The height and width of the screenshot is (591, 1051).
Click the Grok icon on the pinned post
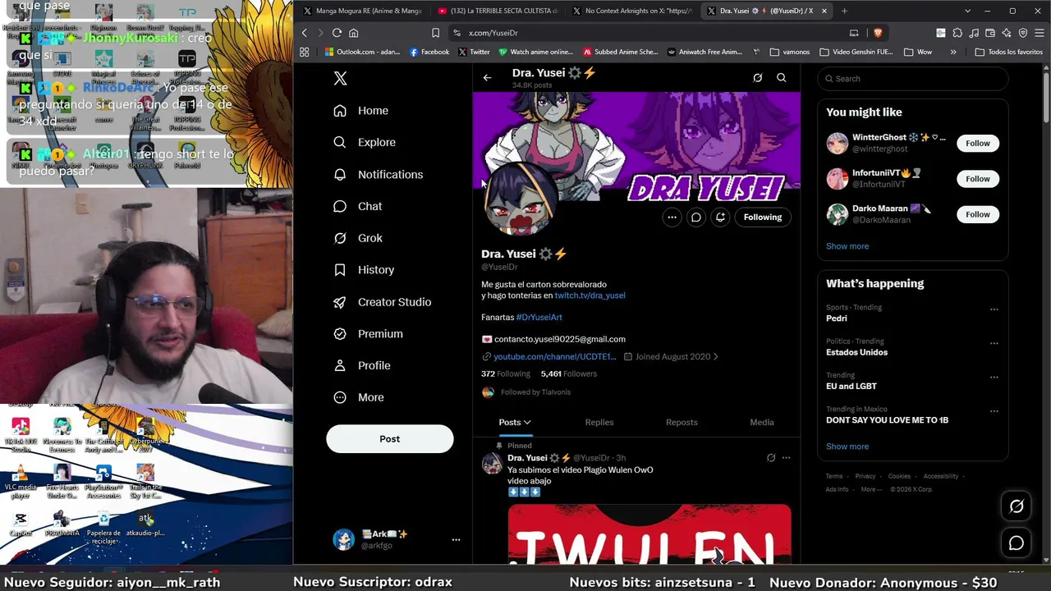pyautogui.click(x=770, y=458)
